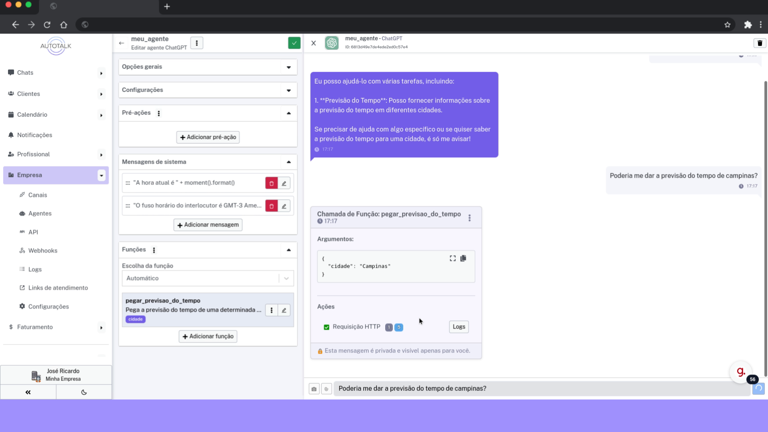Edit the "O fuso horário" system message
This screenshot has width=768, height=432.
tap(284, 206)
